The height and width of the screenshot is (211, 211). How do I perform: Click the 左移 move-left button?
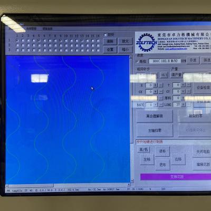147,159
